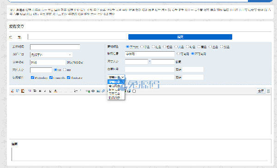This screenshot has width=277, height=168.
Task: Click the paste icon in editor toolbar
Action: (23, 91)
